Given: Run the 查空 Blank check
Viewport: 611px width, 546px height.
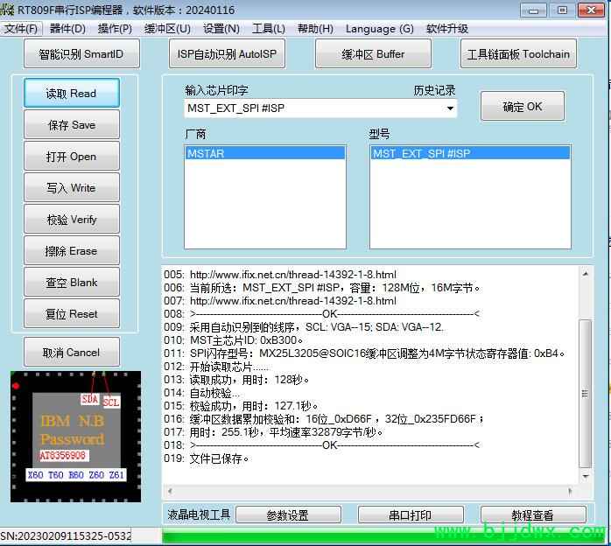Looking at the screenshot, I should point(71,283).
